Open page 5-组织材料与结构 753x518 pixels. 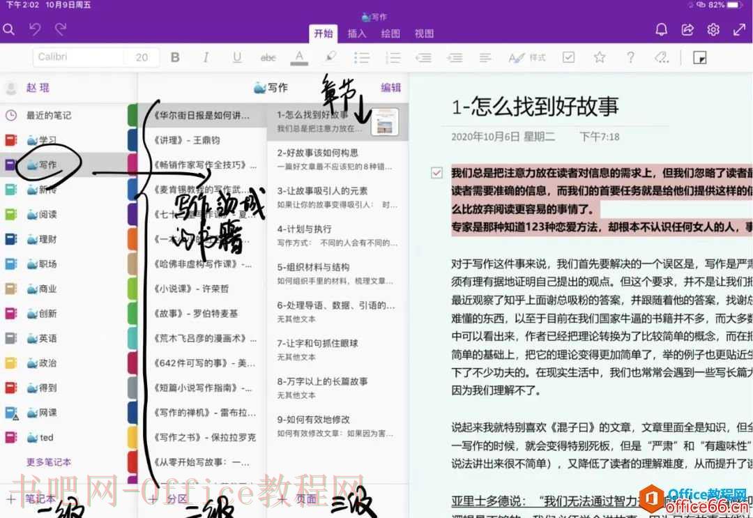337,274
